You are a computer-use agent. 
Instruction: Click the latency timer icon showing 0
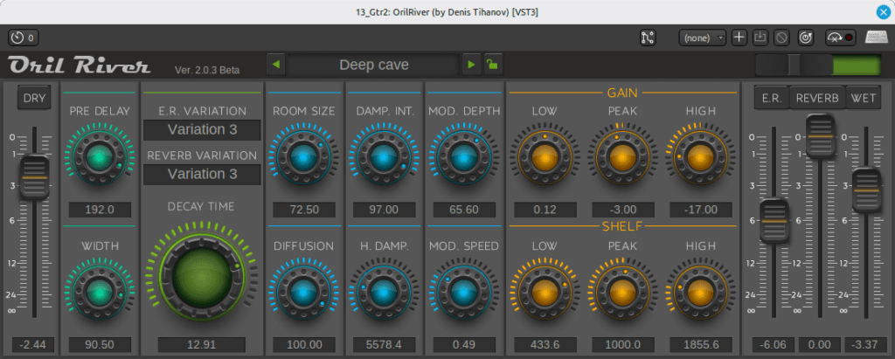click(x=24, y=38)
